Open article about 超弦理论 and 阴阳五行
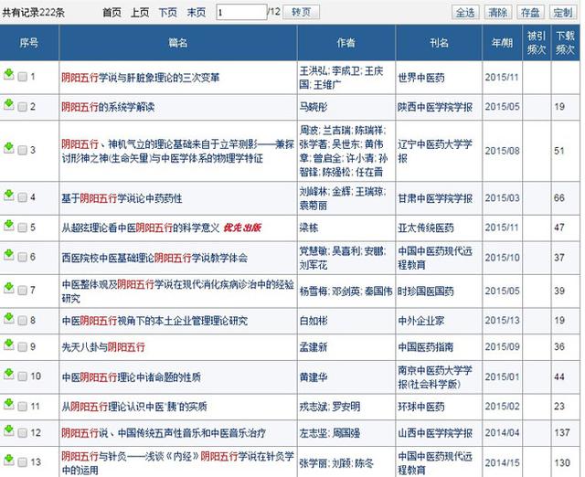The height and width of the screenshot is (477, 585). pyautogui.click(x=140, y=228)
